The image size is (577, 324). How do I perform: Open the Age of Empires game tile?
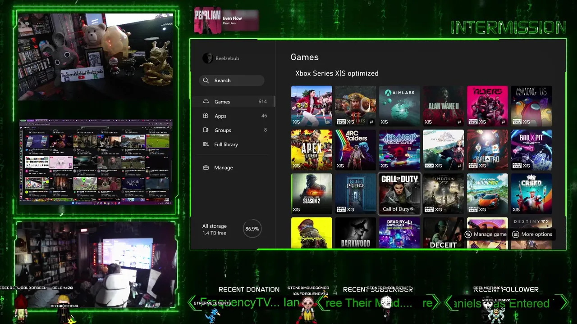tap(356, 106)
